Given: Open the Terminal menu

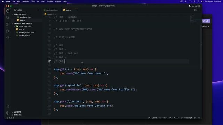Looking at the screenshot, I should (49, 1).
